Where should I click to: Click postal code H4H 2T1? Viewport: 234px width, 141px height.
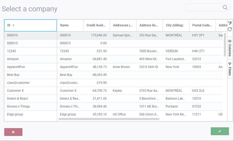(x=198, y=51)
